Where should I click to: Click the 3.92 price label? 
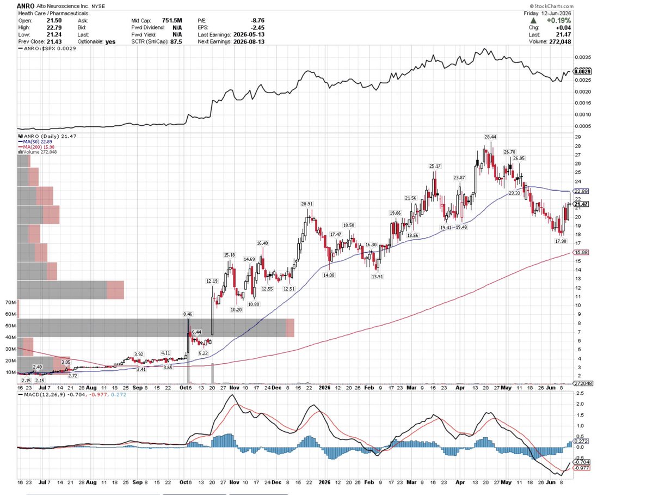(x=138, y=355)
